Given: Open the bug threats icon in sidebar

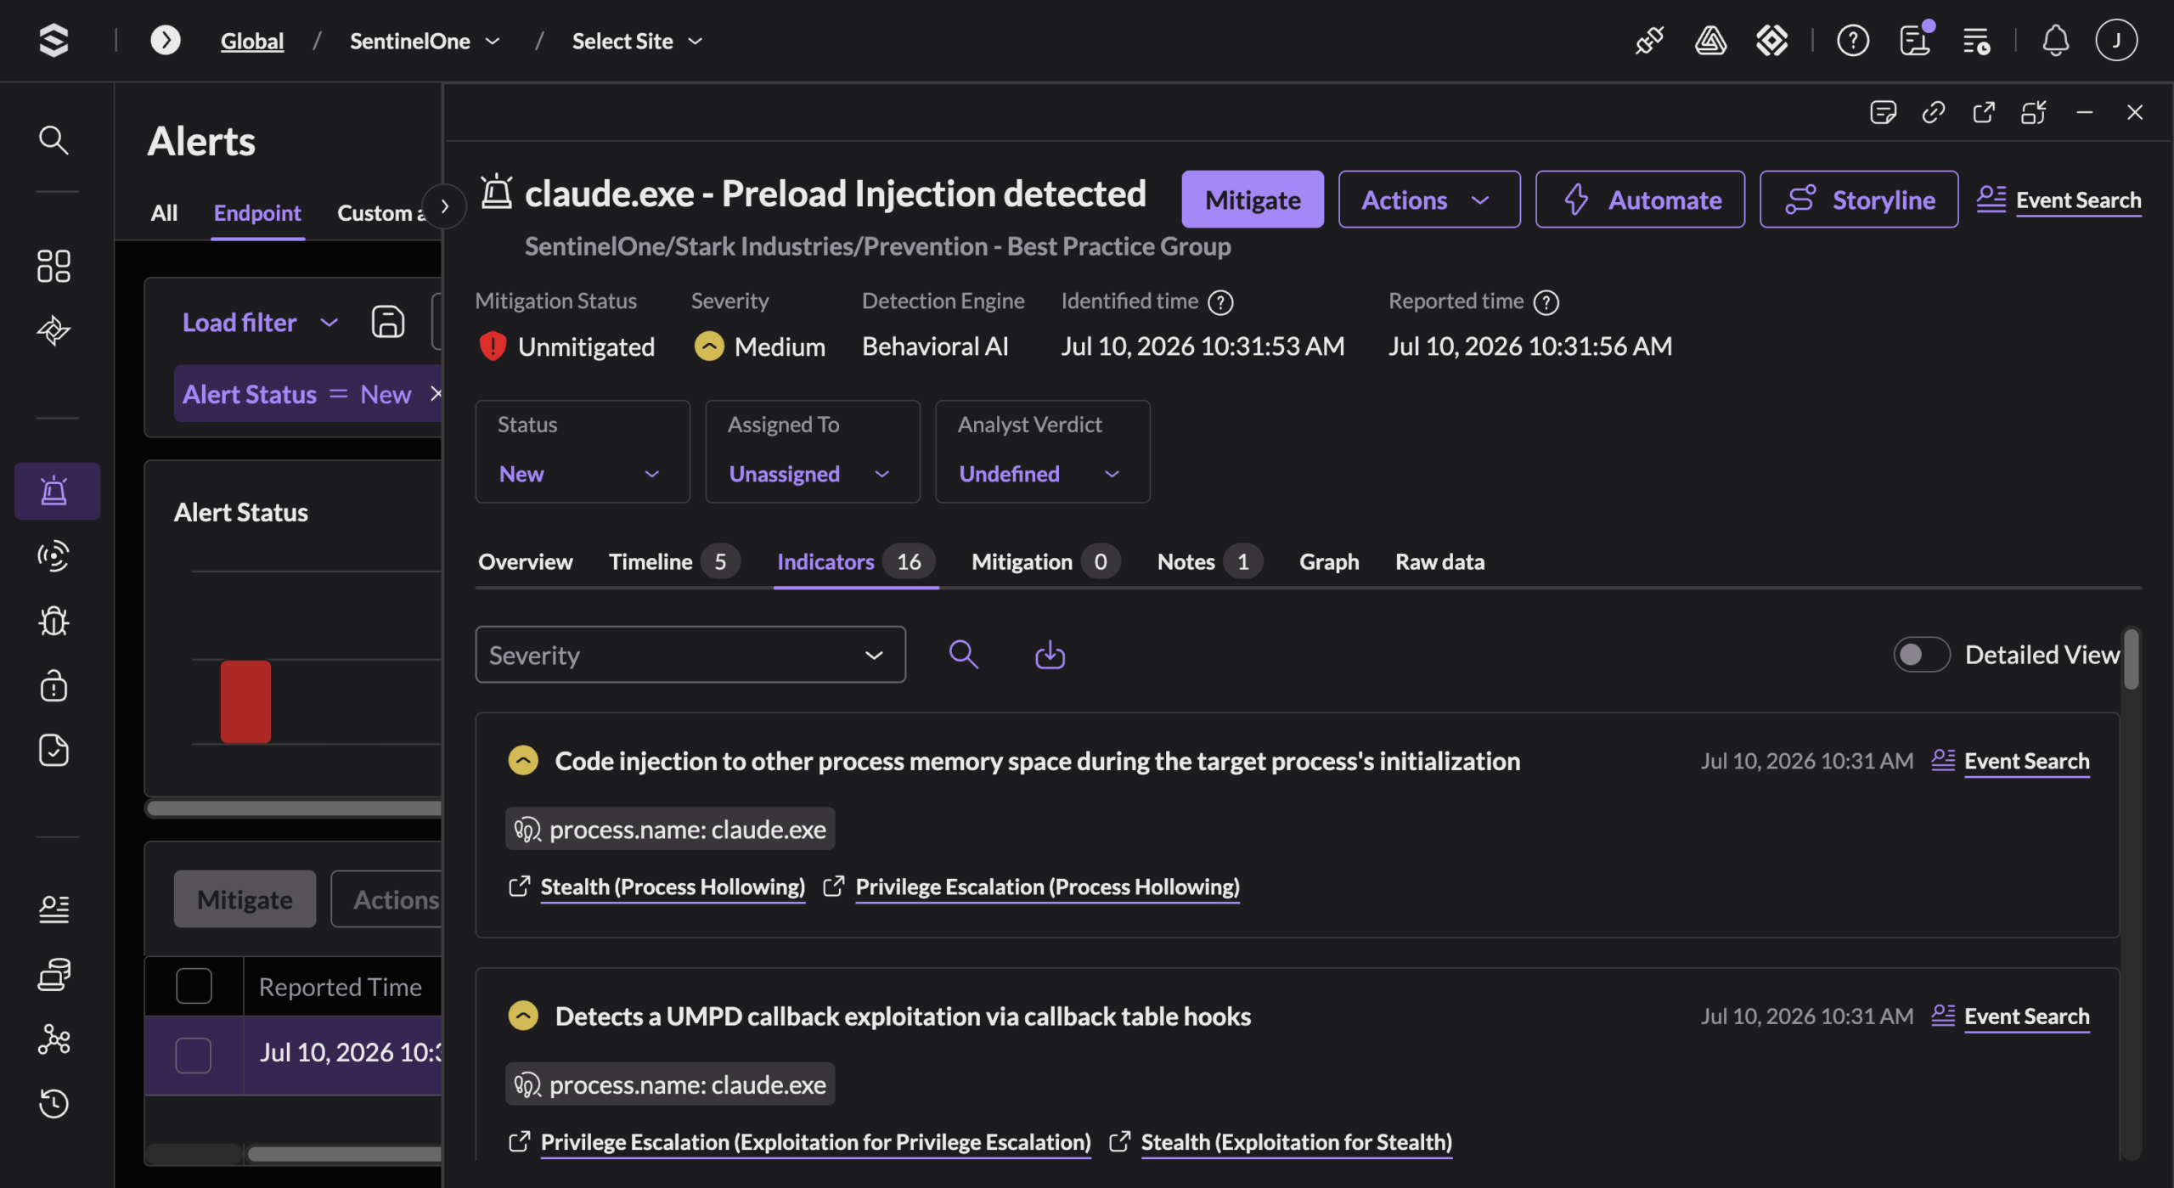Looking at the screenshot, I should [54, 621].
